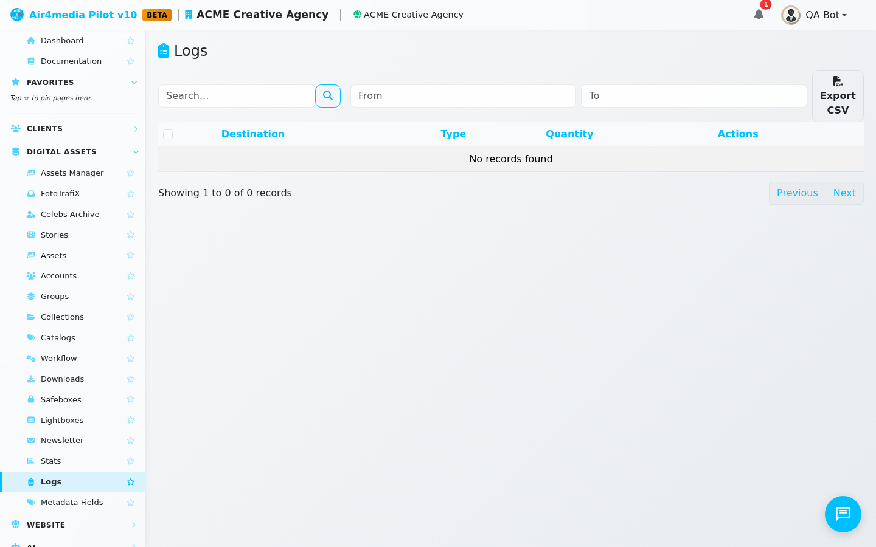The height and width of the screenshot is (547, 876).
Task: Click the Accounts people icon
Action: [x=31, y=276]
